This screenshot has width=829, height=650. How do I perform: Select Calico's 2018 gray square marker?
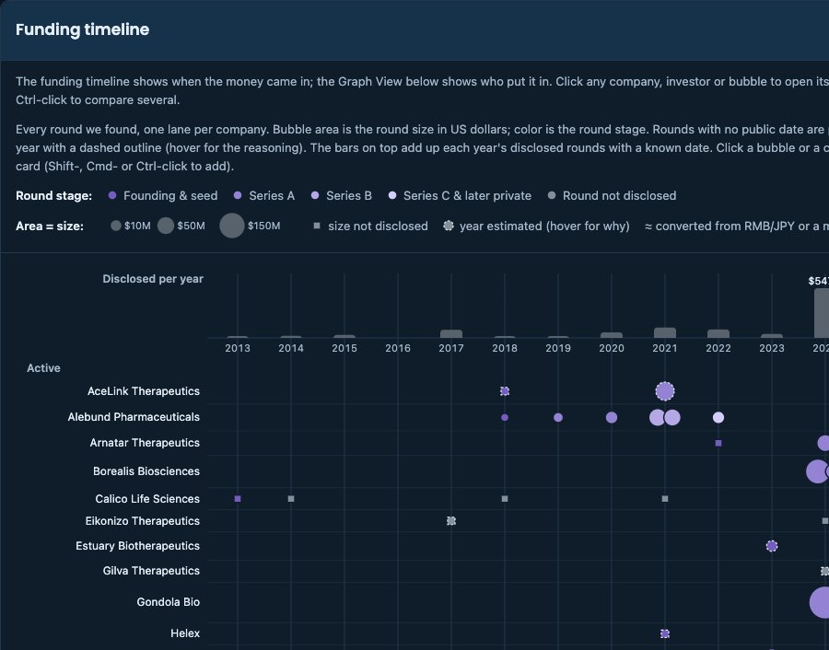505,499
